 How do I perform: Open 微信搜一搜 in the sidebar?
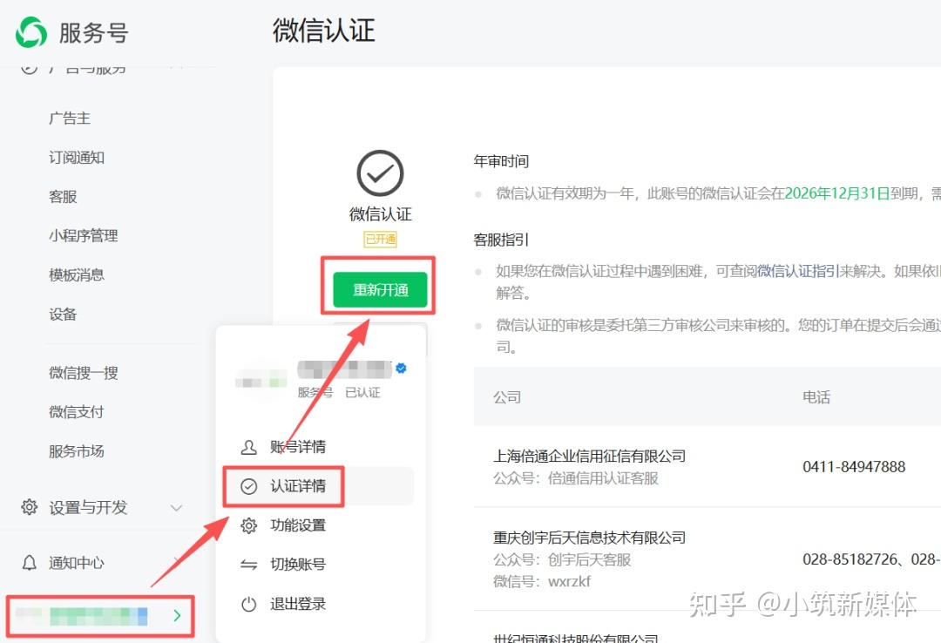(84, 373)
